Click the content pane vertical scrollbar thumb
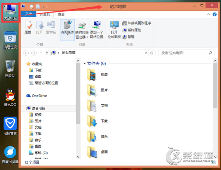Screen dimensions: 221x170 [x=215, y=86]
